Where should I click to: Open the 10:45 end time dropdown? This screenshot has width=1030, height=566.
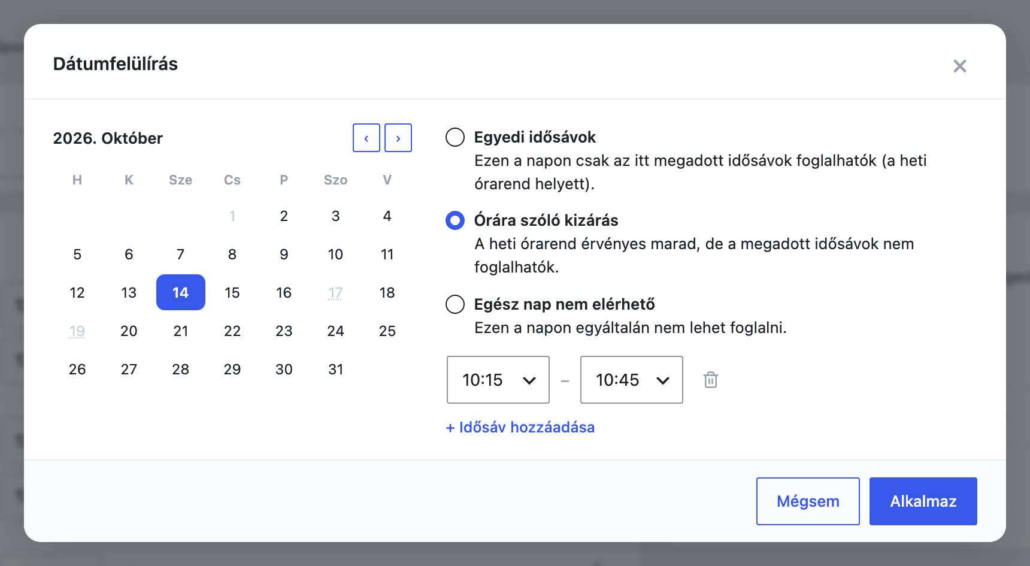coord(632,380)
